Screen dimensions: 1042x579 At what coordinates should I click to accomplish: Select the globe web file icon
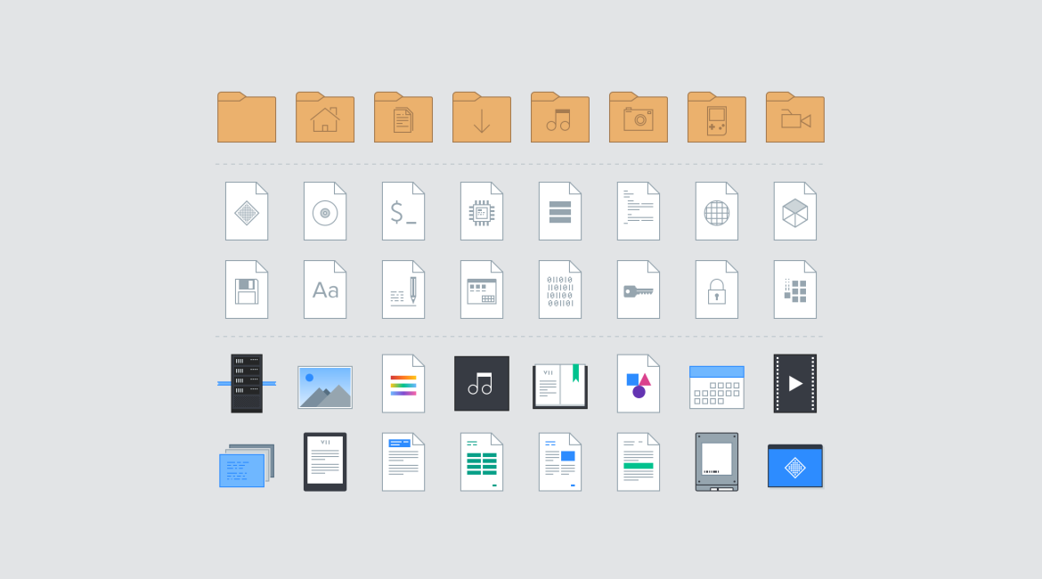click(716, 212)
